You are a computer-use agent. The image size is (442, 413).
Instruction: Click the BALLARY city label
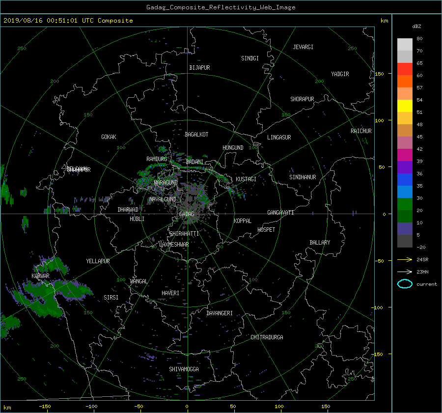(320, 243)
